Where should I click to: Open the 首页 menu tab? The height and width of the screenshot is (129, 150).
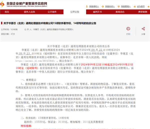(7, 12)
